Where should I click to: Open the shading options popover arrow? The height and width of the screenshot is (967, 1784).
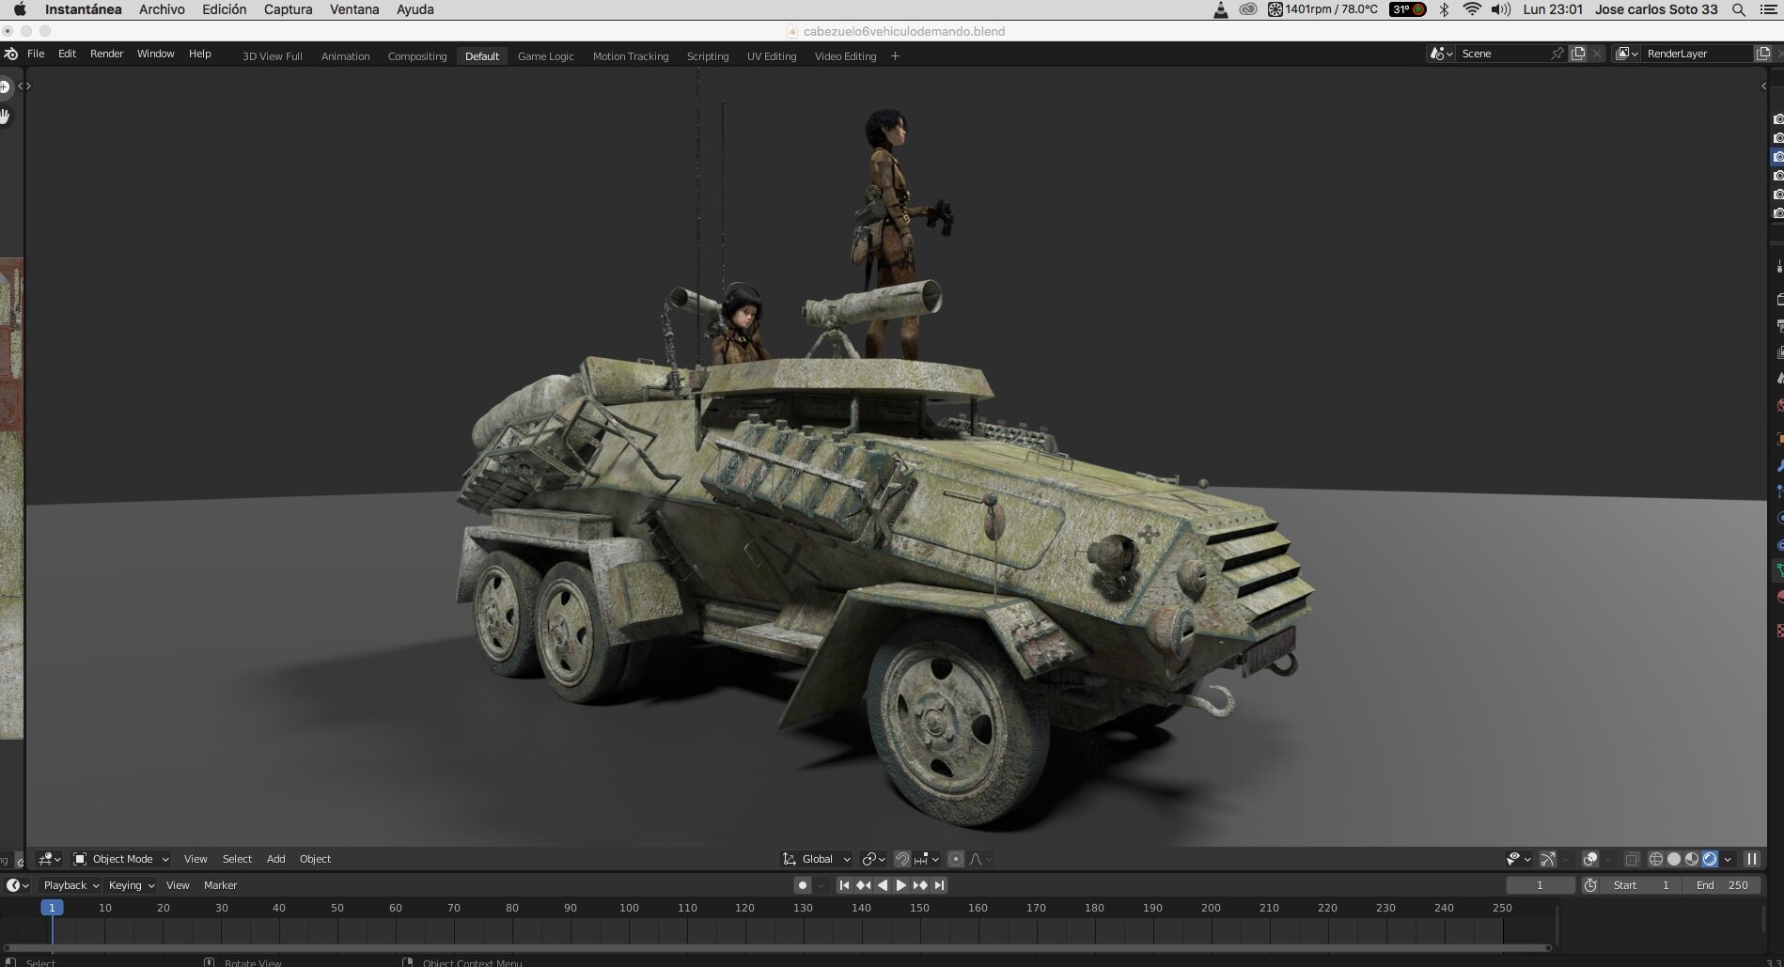[1728, 859]
